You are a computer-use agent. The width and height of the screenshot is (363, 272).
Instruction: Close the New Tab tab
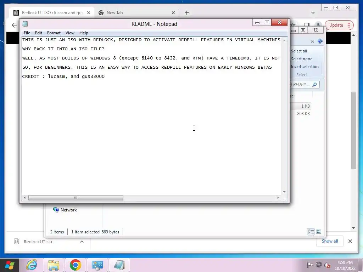(173, 13)
